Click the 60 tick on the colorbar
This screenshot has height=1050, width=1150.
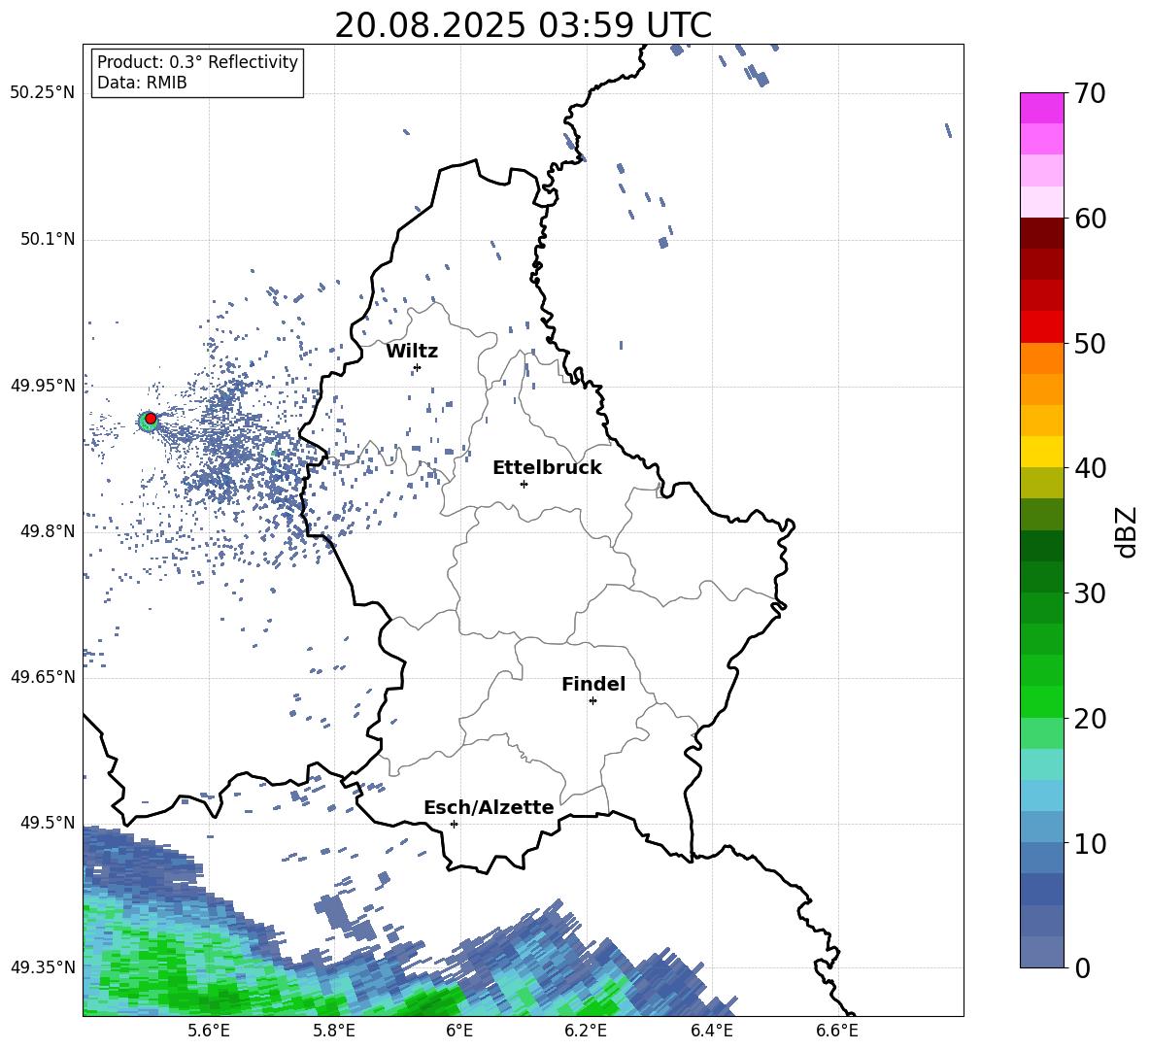(1090, 219)
